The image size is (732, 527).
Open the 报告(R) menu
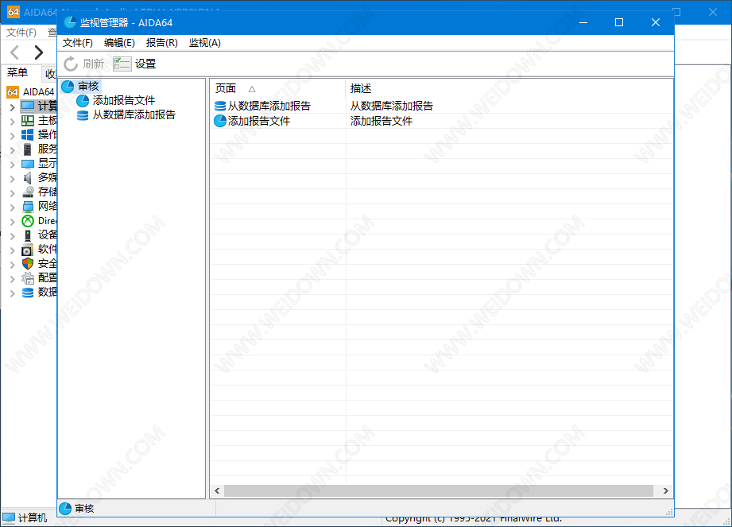click(161, 43)
